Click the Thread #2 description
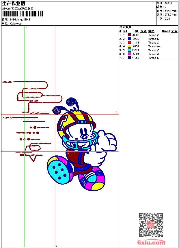The width and height of the screenshot is (179, 248). (154, 39)
